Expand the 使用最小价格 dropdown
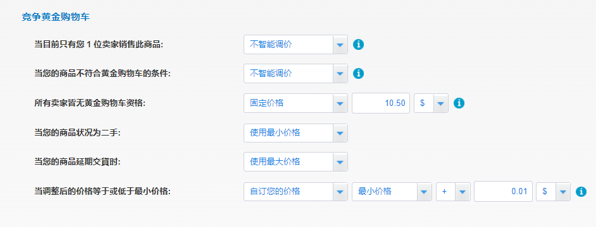 (x=295, y=133)
